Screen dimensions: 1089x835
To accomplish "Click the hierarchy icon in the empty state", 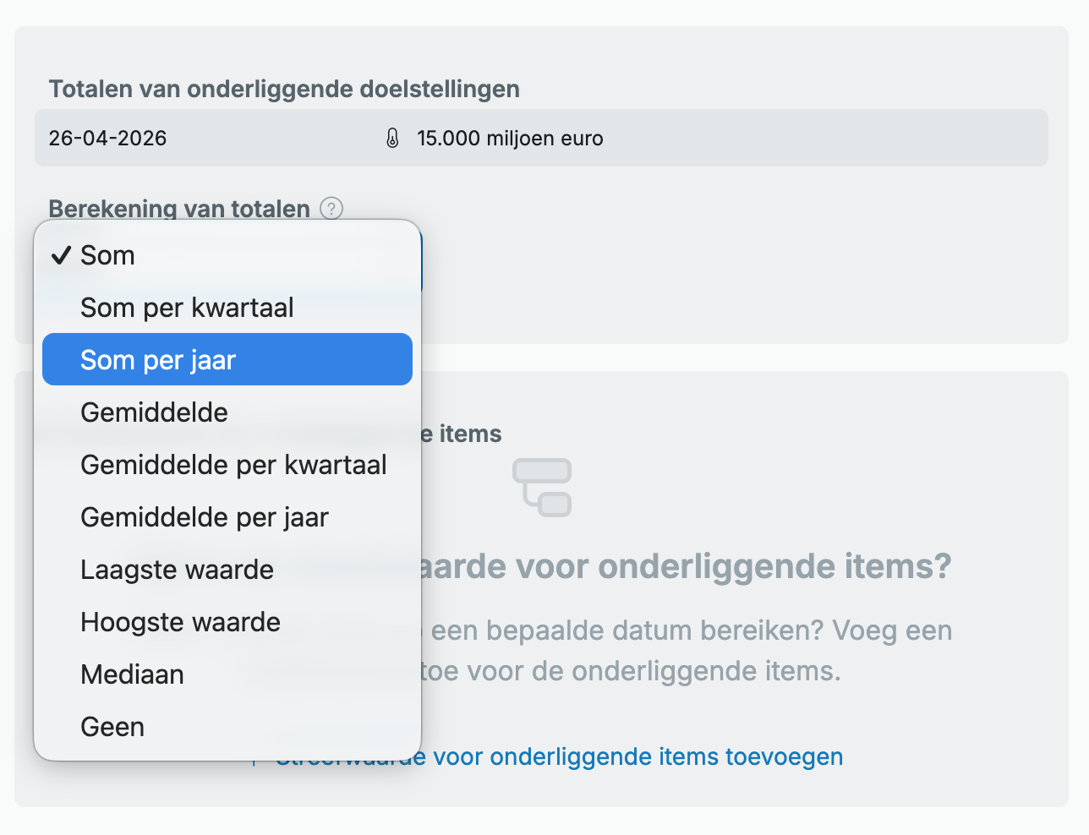I will [x=542, y=488].
